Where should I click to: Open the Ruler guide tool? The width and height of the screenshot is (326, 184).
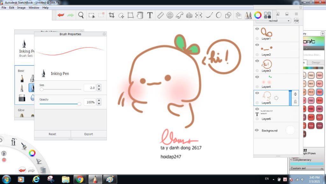pos(160,15)
